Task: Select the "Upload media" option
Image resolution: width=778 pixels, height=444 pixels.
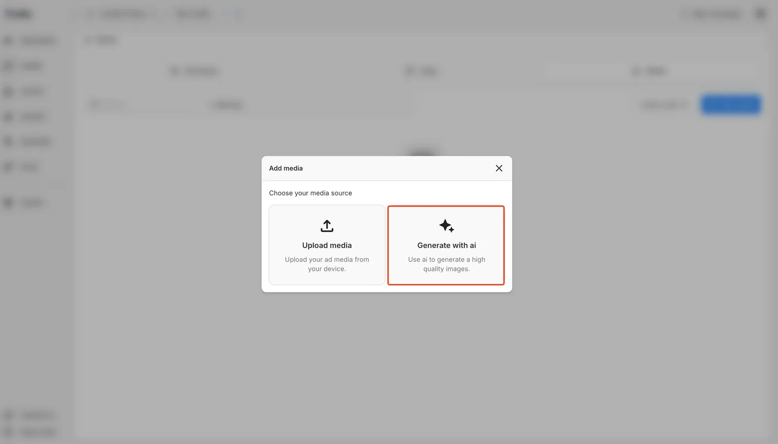Action: coord(326,245)
